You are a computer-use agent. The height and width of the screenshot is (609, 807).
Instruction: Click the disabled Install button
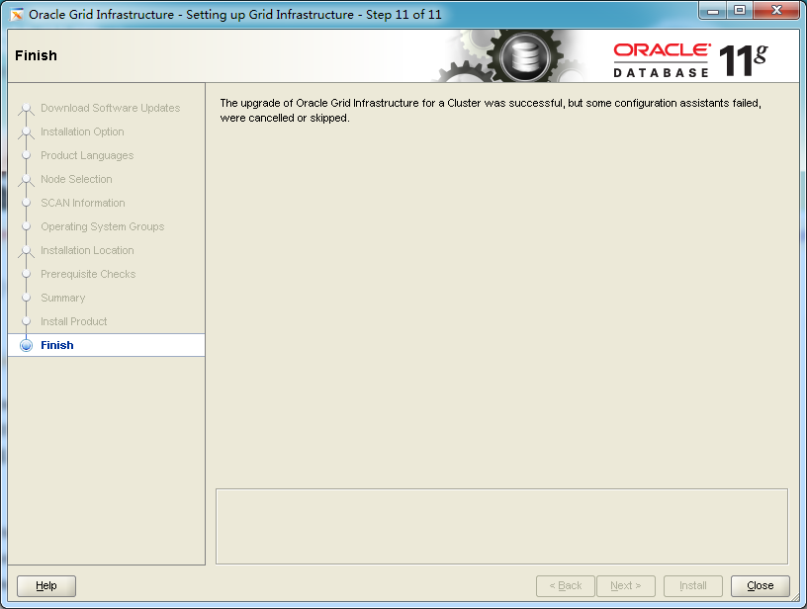692,586
